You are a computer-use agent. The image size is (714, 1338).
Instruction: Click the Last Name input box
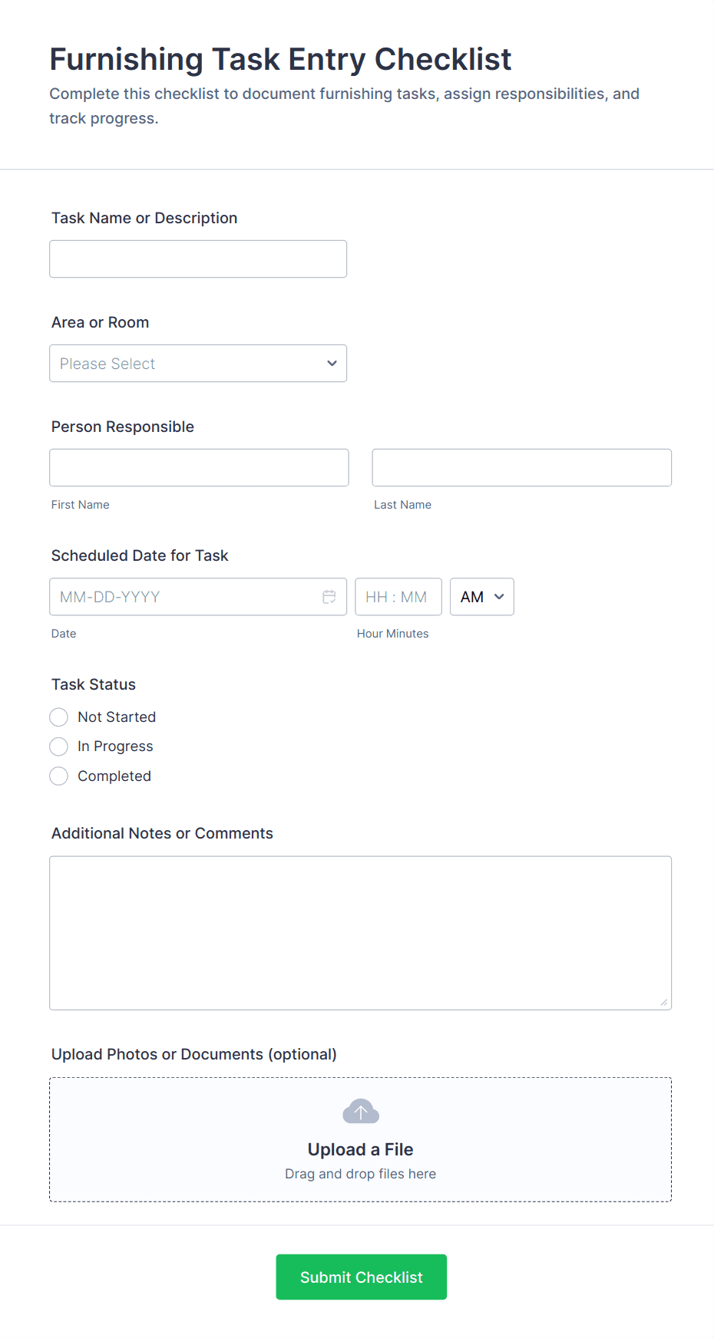point(521,468)
